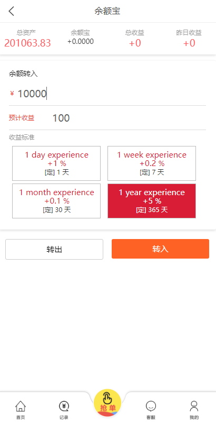Image resolution: width=216 pixels, height=422 pixels.
Task: Click the 收益标准 section label
Action: pos(22,137)
